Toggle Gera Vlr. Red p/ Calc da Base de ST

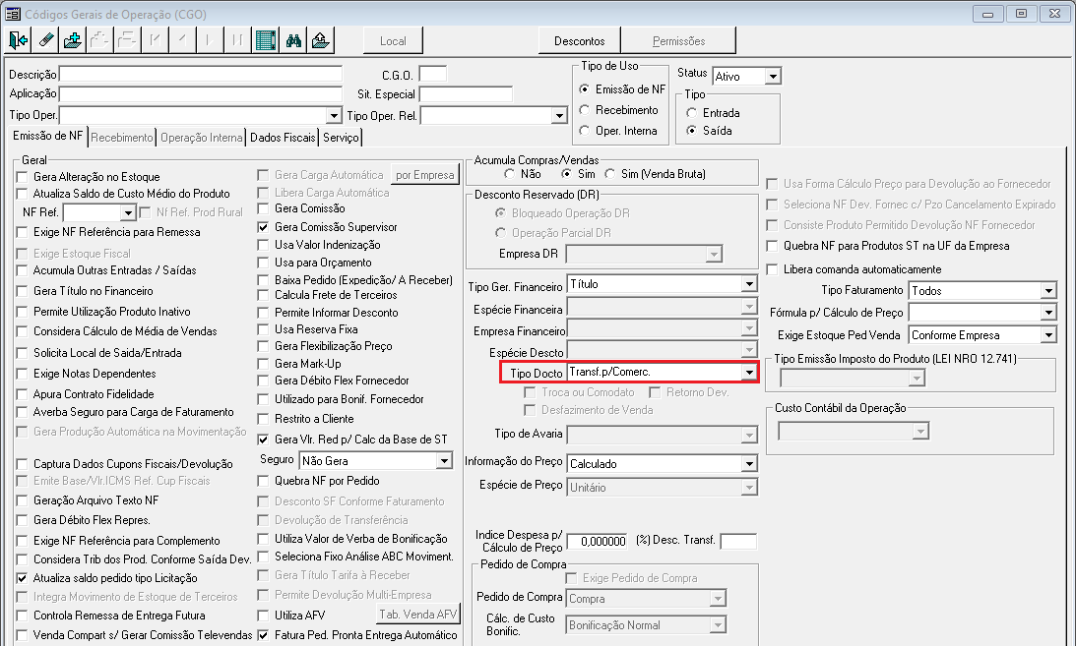pos(263,440)
